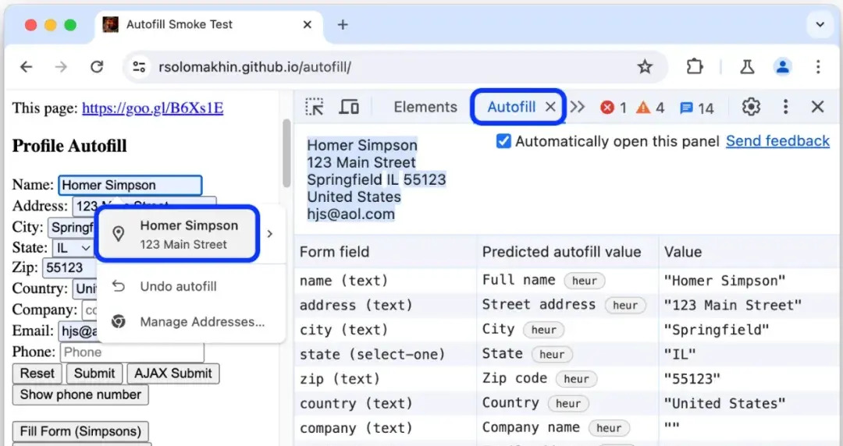Click the Form field column header

(386, 252)
